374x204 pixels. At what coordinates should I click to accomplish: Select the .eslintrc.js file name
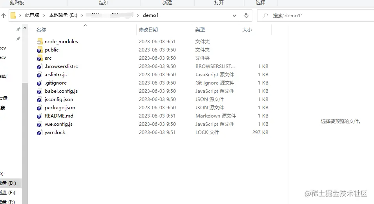(56, 75)
